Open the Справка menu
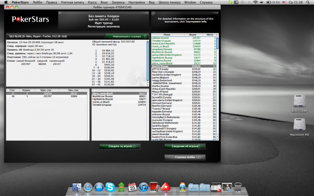 click(206, 2)
